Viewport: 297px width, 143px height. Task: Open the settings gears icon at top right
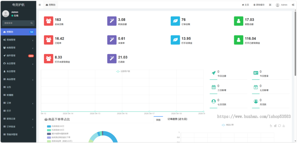click(293, 5)
